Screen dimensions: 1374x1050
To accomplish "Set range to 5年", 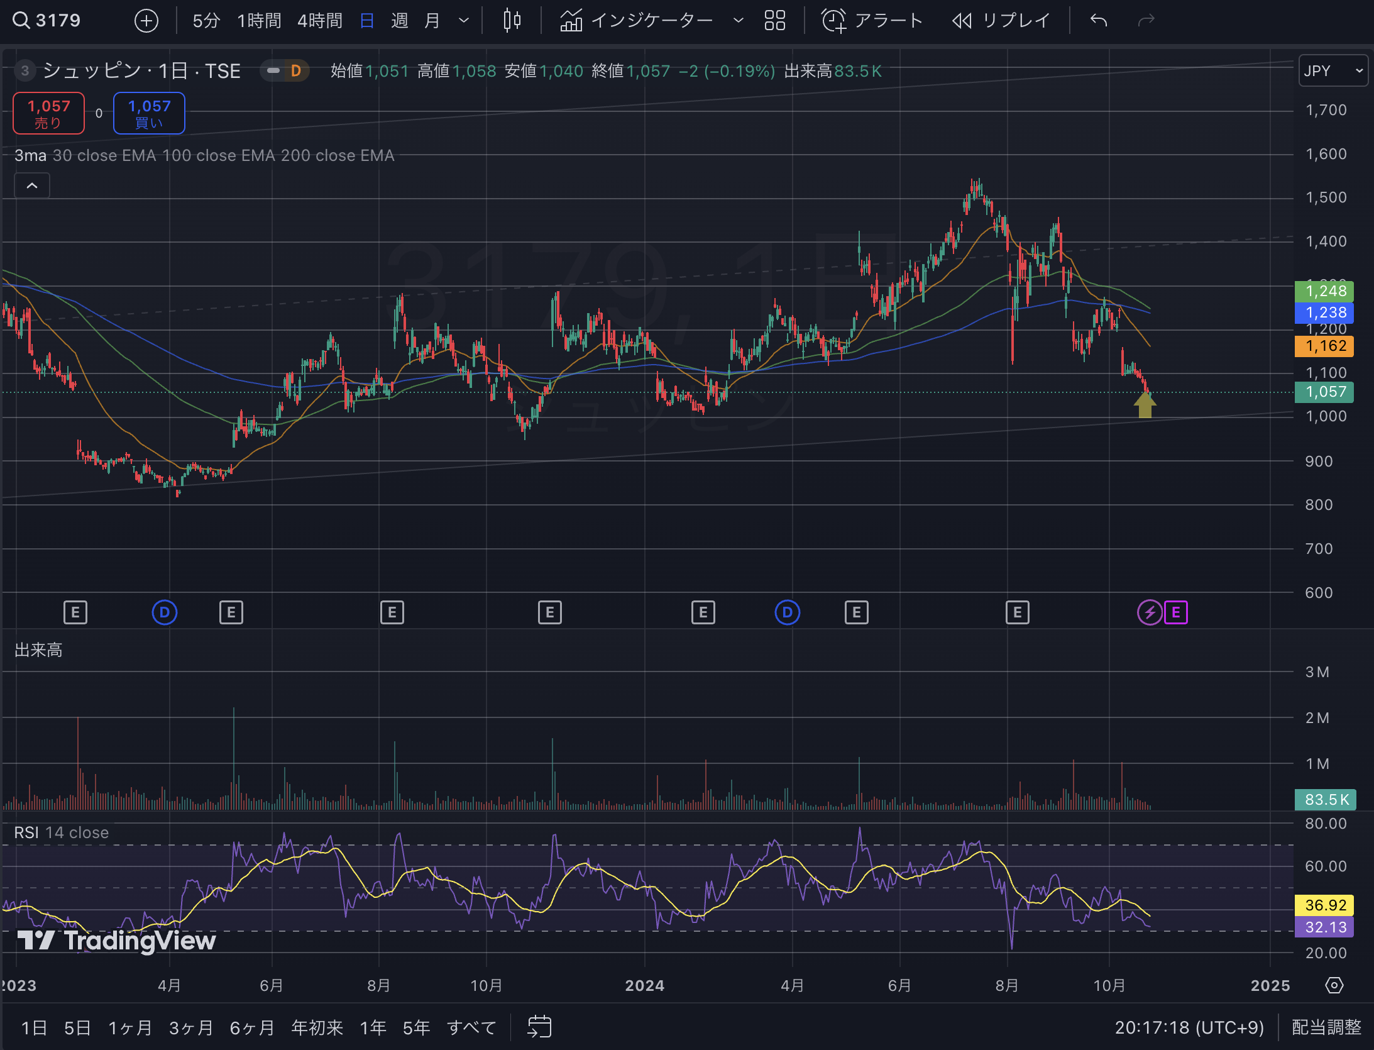I will click(416, 1027).
